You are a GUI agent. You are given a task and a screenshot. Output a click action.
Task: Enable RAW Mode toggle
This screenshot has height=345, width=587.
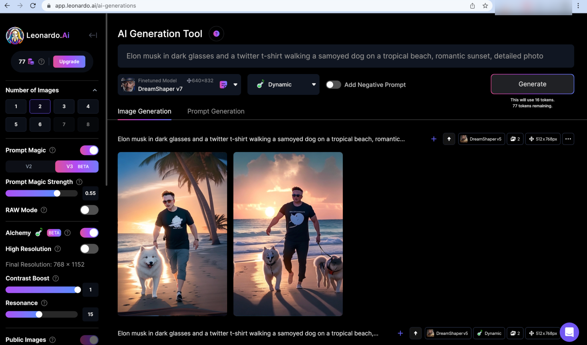coord(89,210)
